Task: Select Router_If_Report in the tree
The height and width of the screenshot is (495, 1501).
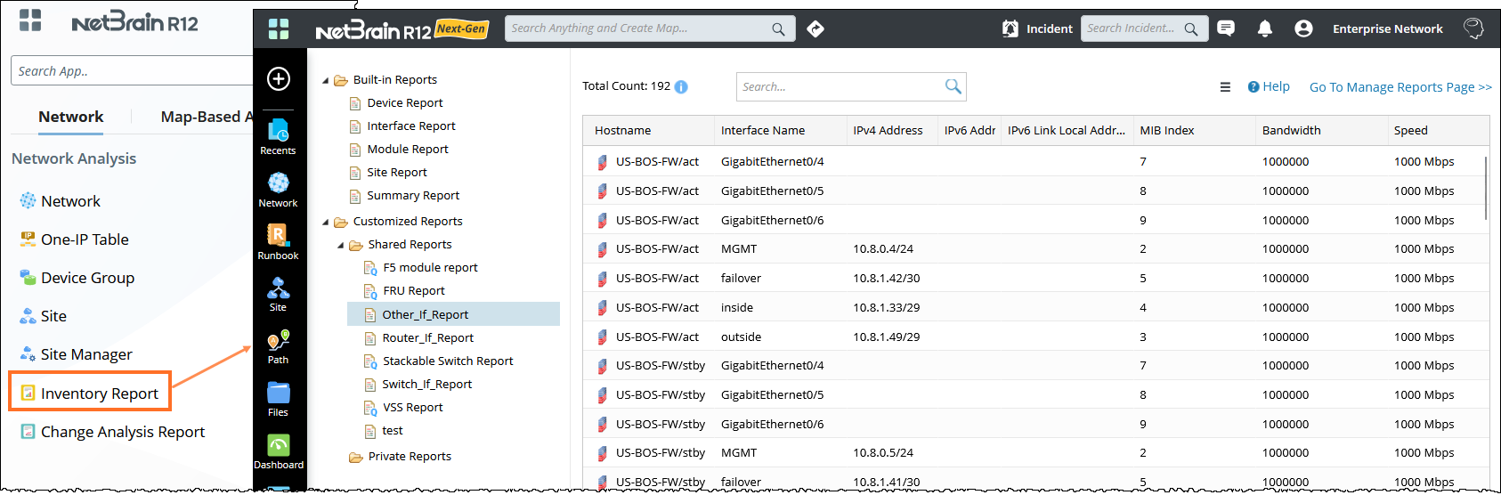Action: click(x=427, y=337)
